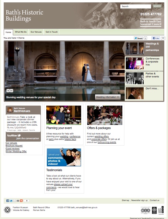This screenshot has height=219, width=168.
Task: Click the Facebook Like button
Action: point(156,38)
